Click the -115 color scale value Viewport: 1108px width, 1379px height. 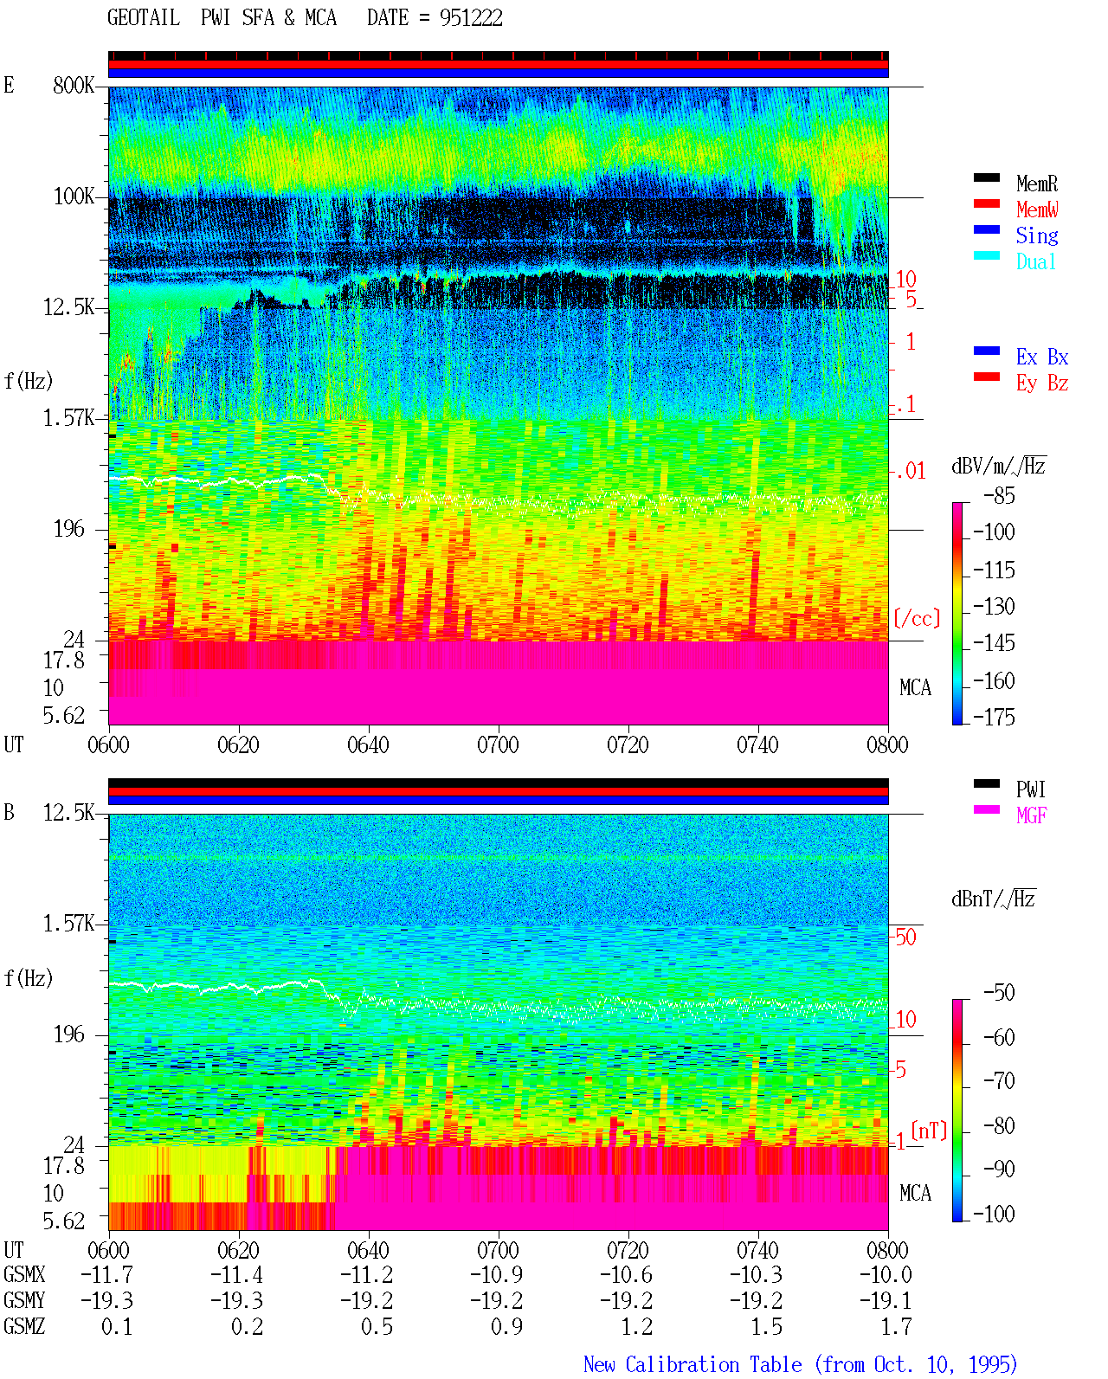(x=994, y=570)
